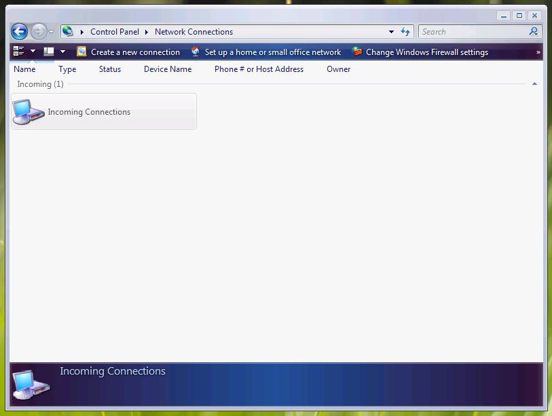Open the Views dropdown arrow
Viewport: 552px width, 416px height.
click(x=62, y=52)
